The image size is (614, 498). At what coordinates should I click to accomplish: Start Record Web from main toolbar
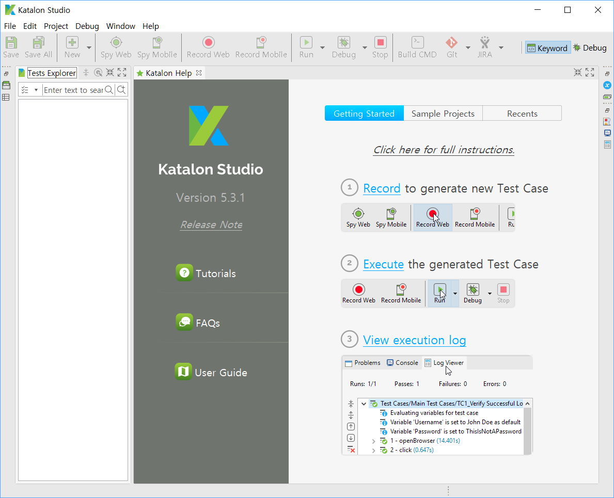208,47
